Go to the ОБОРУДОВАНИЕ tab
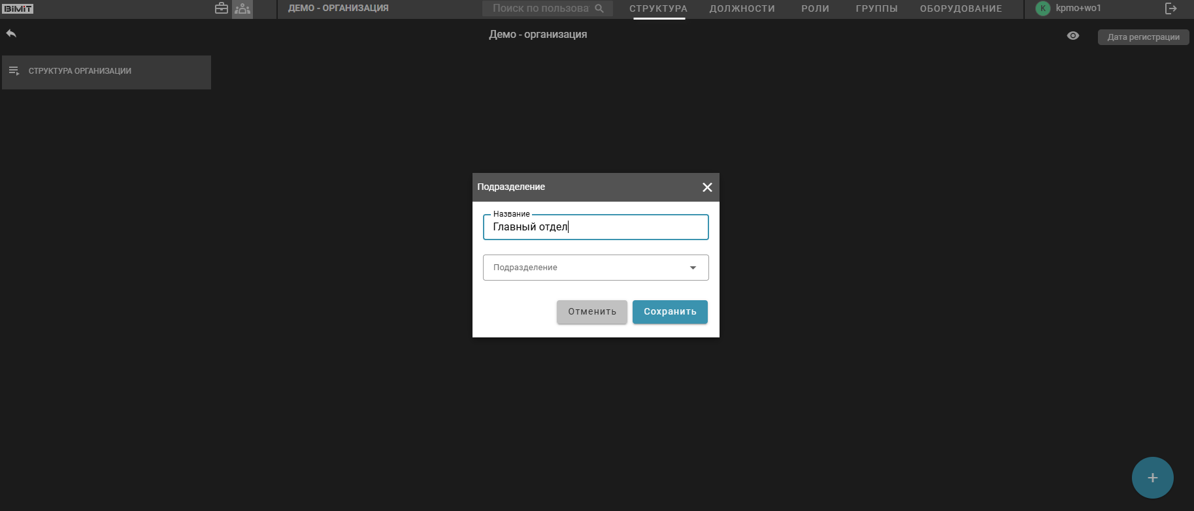Screen dimensions: 1194x511 tap(961, 8)
